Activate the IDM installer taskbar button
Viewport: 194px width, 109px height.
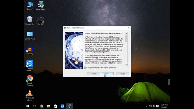point(69,106)
